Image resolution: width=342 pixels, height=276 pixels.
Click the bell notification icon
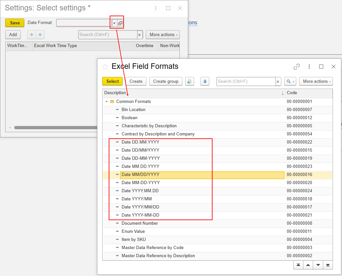tap(205, 82)
